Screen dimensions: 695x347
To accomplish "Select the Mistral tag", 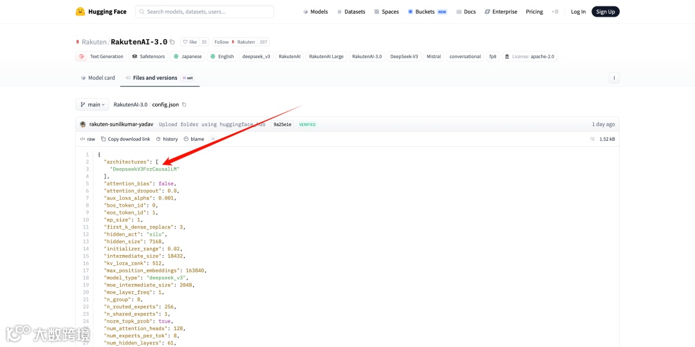I will [434, 56].
